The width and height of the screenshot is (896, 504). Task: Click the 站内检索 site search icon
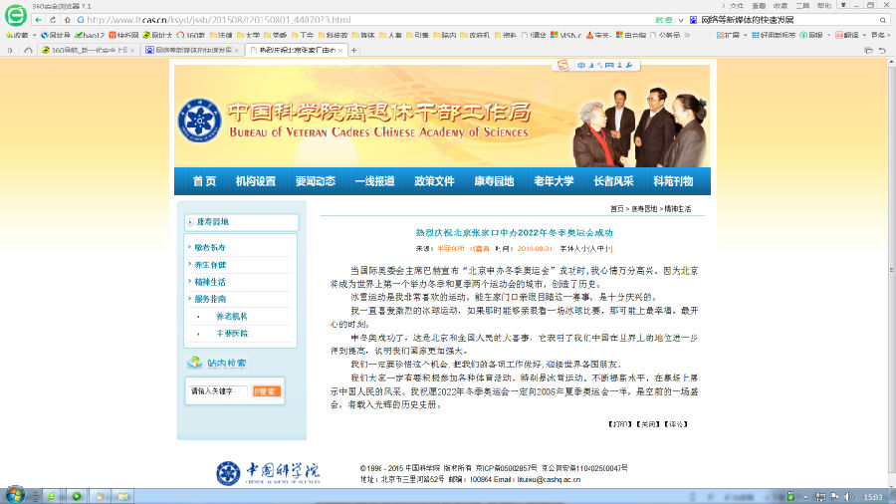[195, 363]
